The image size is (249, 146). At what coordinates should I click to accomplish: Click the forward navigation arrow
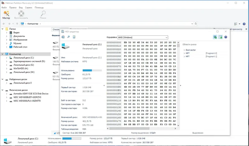[x=9, y=24]
